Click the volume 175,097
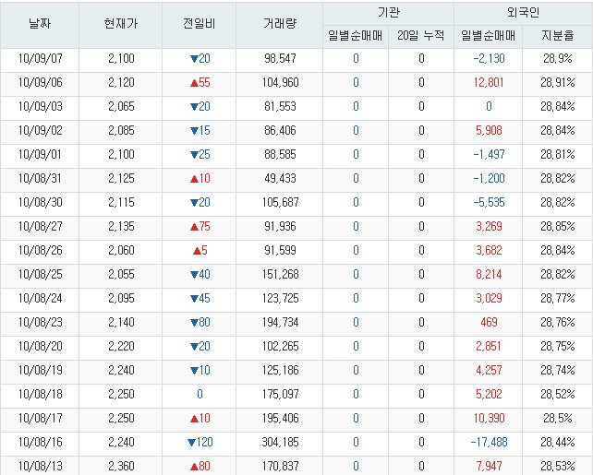The width and height of the screenshot is (593, 475). [280, 394]
